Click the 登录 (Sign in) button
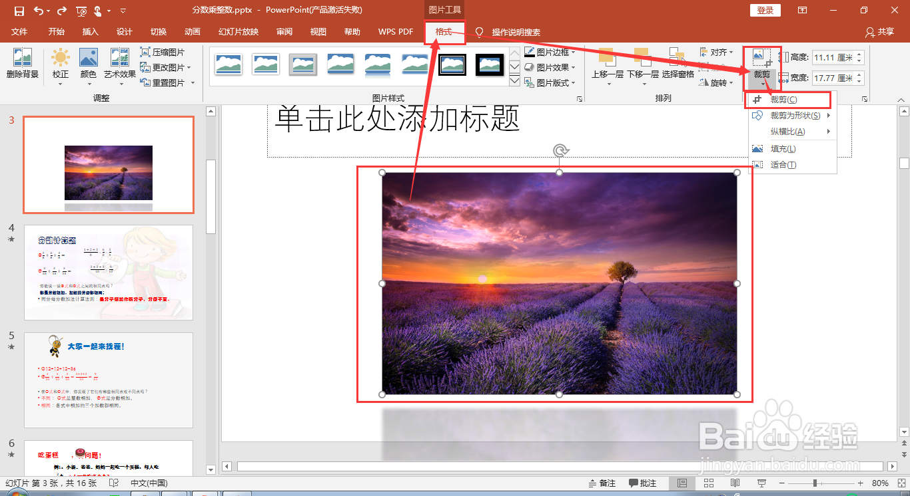 [765, 11]
